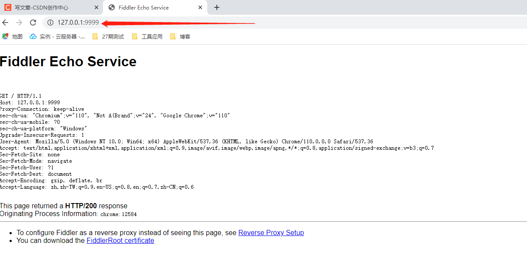Click the maps icon beside 地图

(5, 36)
